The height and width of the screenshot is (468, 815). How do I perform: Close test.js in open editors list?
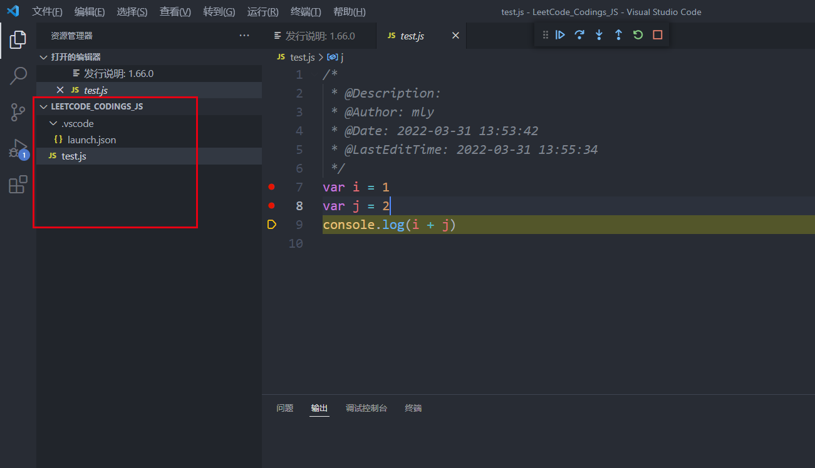(x=60, y=90)
